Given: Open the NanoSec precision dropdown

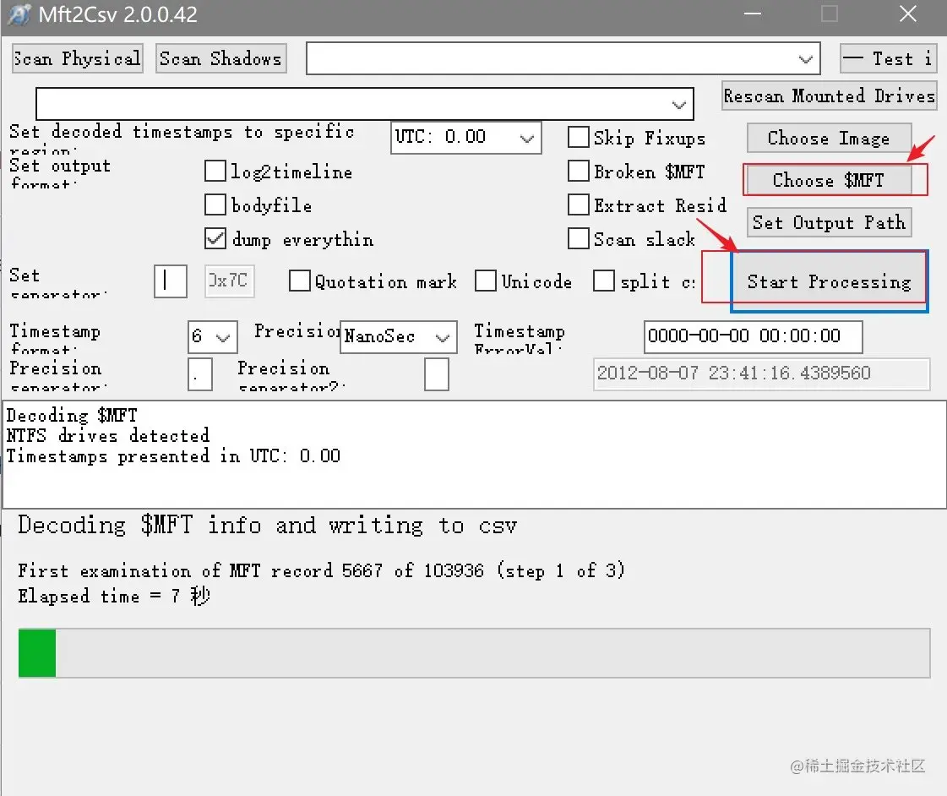Looking at the screenshot, I should point(444,336).
